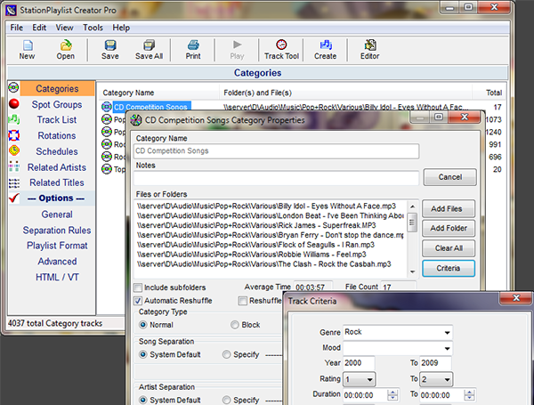Open the Editor from toolbar
The width and height of the screenshot is (534, 405).
[x=370, y=50]
